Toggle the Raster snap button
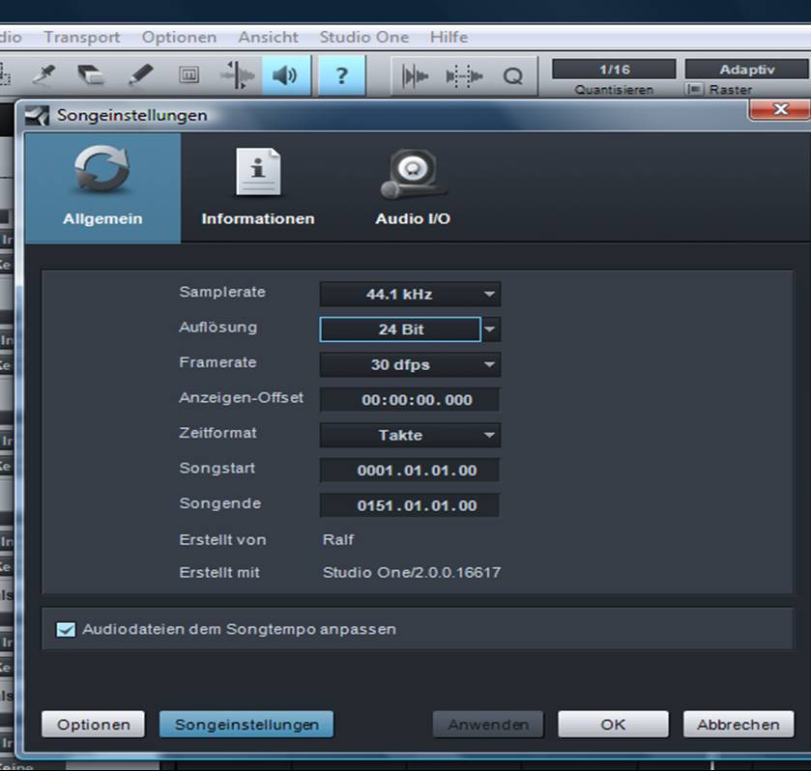The width and height of the screenshot is (811, 771). coord(694,90)
